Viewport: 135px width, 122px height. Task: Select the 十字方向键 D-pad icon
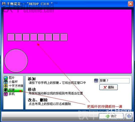pos(6,86)
